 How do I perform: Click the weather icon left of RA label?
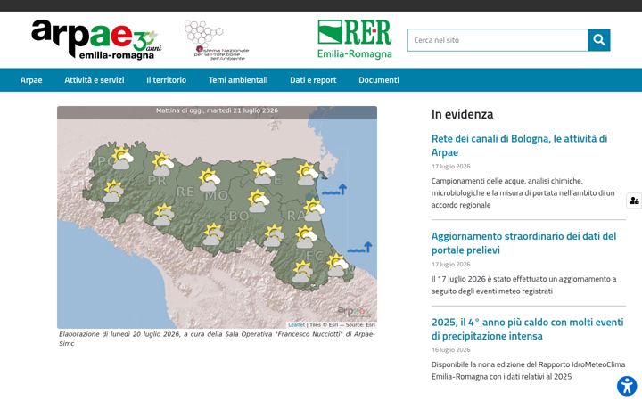pos(259,200)
